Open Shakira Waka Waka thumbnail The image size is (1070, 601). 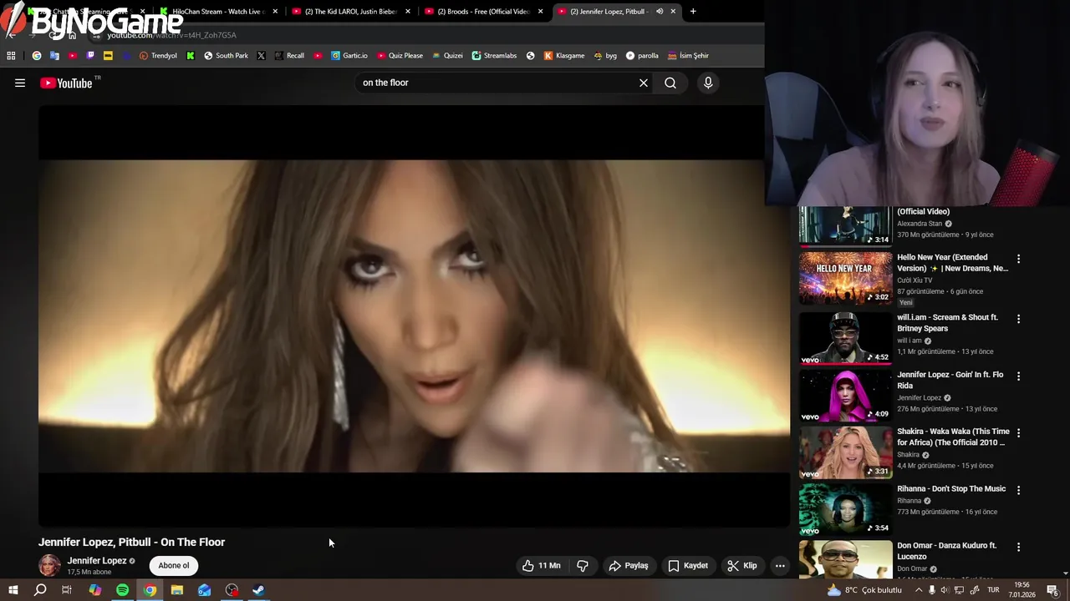pyautogui.click(x=845, y=452)
